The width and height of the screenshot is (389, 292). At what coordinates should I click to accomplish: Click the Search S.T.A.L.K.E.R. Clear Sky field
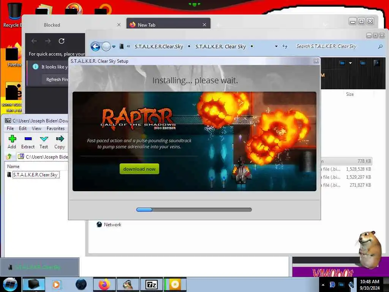point(335,46)
